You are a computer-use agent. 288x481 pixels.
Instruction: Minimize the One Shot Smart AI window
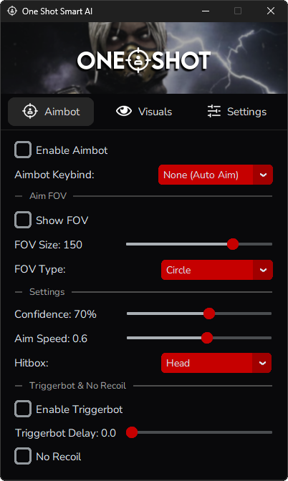[x=206, y=11]
